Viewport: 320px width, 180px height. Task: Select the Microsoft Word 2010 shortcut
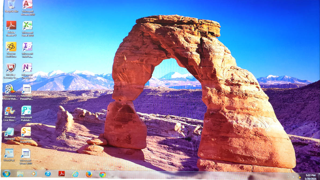point(26,157)
